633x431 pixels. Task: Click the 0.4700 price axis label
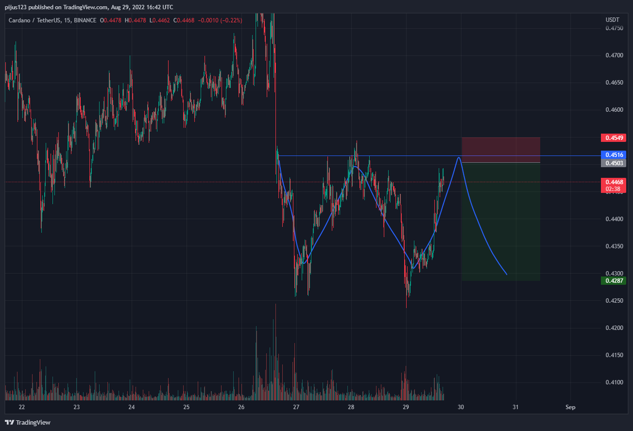[x=614, y=55]
